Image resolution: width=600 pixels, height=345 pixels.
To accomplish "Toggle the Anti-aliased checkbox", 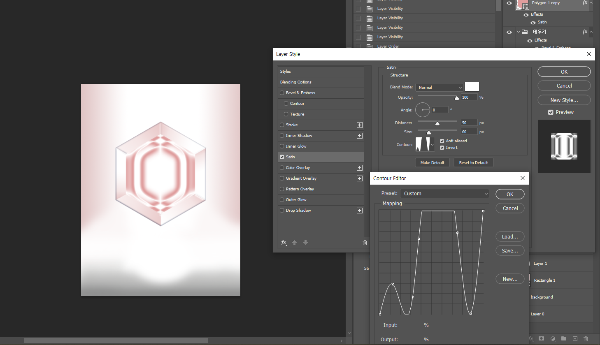I will 442,141.
